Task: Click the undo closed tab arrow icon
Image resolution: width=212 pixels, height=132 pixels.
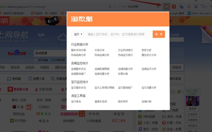Action: (x=203, y=6)
